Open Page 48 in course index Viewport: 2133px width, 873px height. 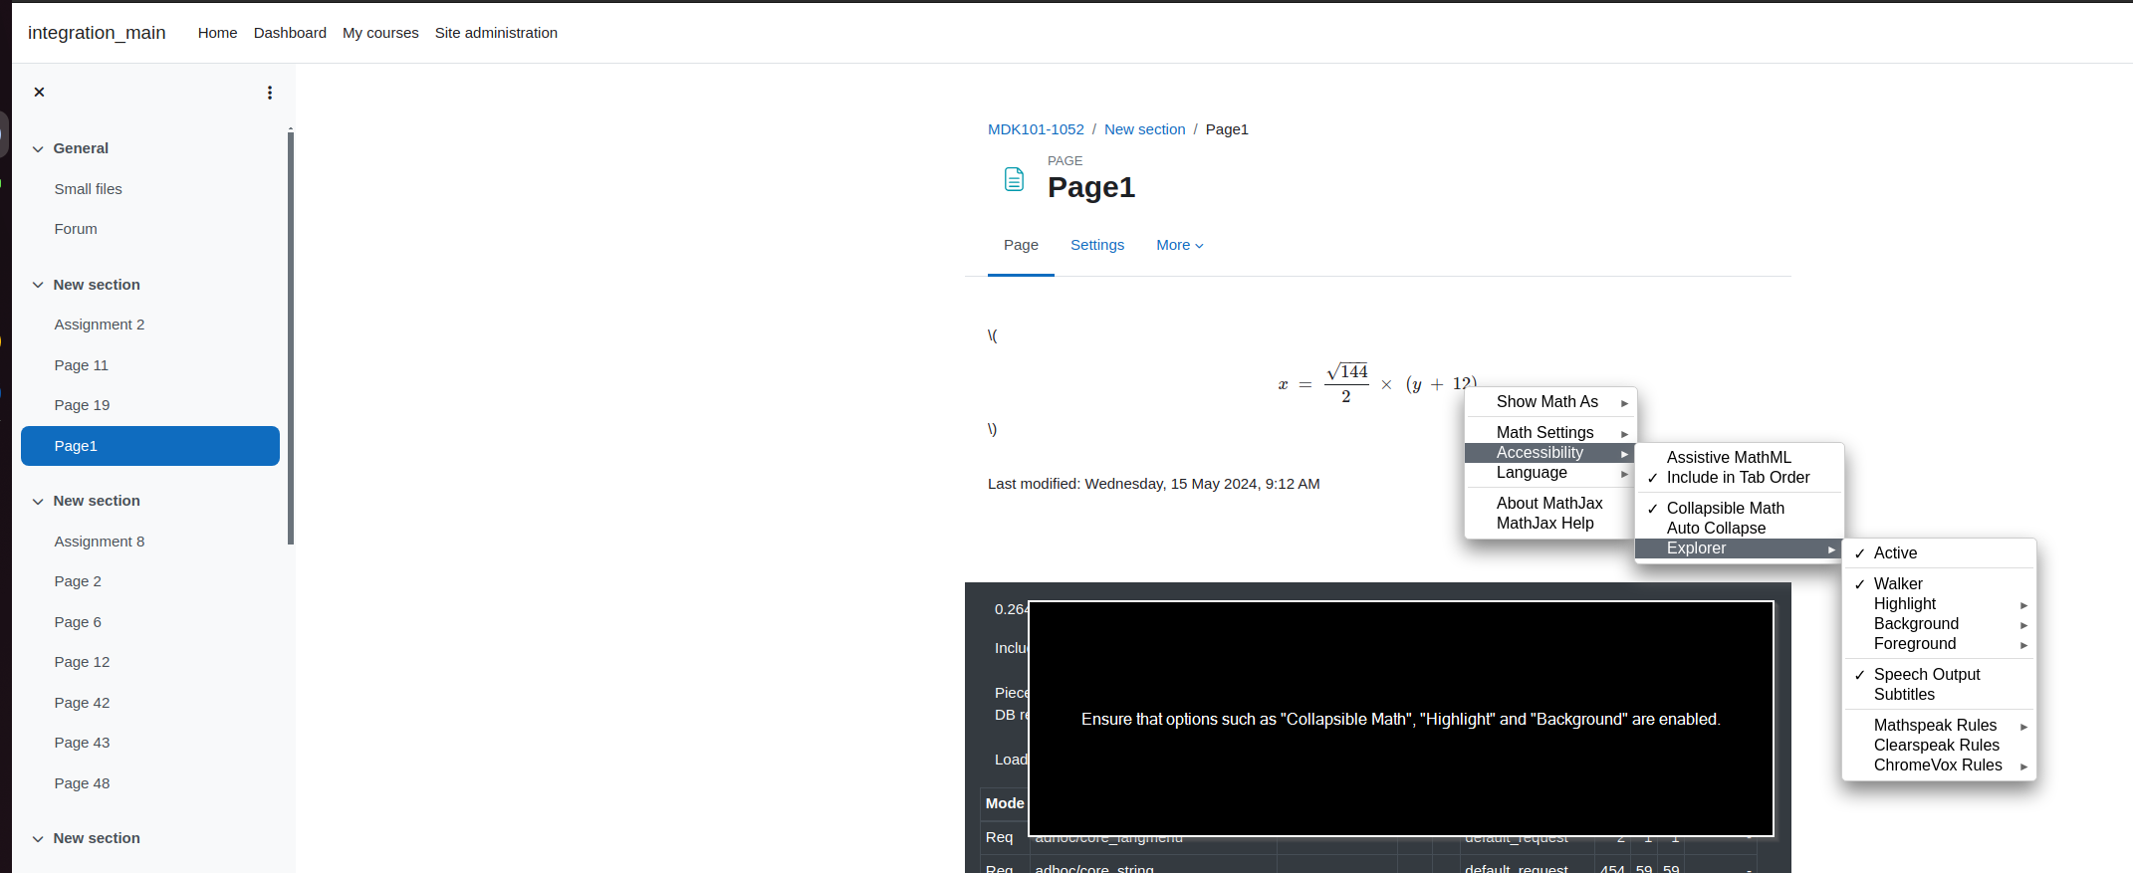pyautogui.click(x=82, y=783)
